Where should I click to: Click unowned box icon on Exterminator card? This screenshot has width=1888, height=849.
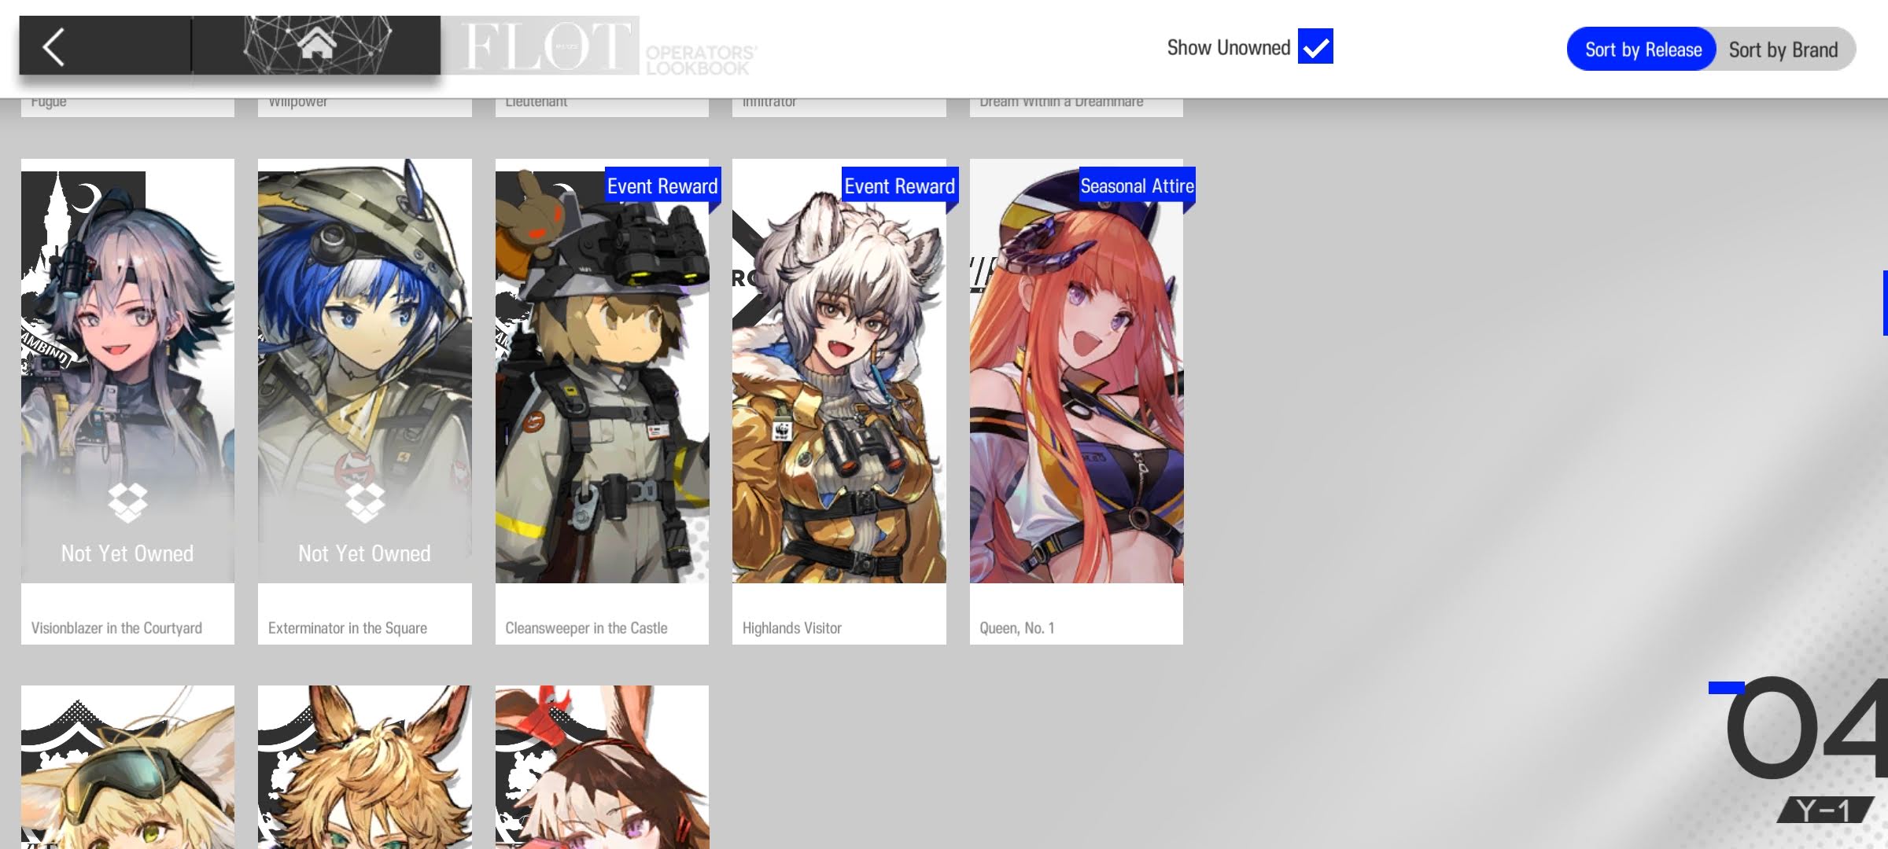click(365, 502)
